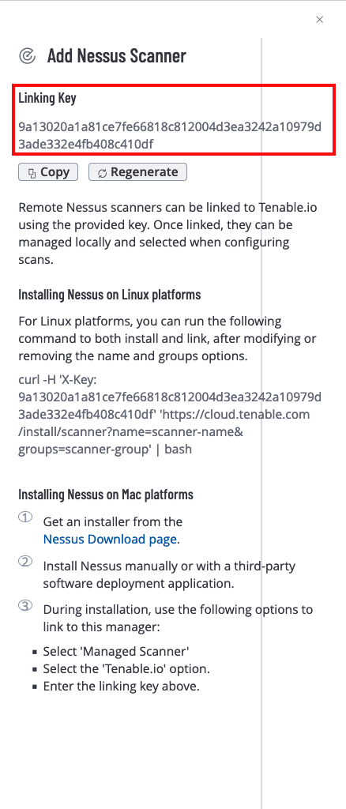Open the Nessus Download page link
This screenshot has height=809, width=346.
(x=111, y=539)
